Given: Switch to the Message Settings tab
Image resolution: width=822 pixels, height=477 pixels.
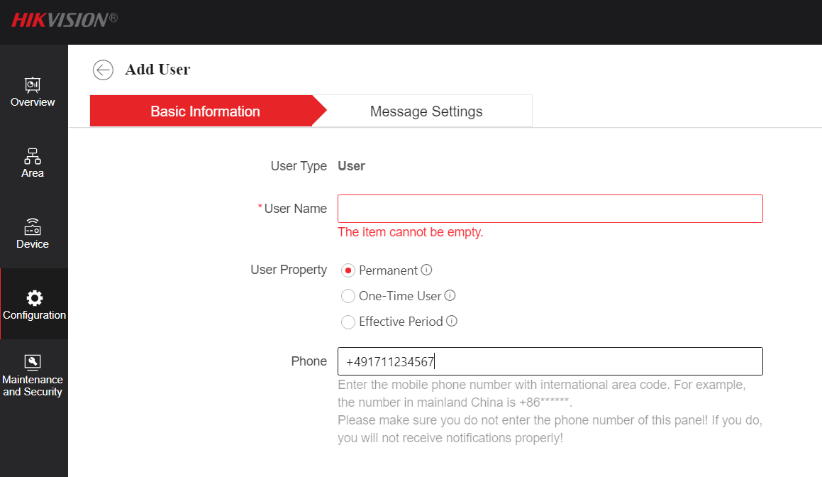Looking at the screenshot, I should click(x=426, y=111).
